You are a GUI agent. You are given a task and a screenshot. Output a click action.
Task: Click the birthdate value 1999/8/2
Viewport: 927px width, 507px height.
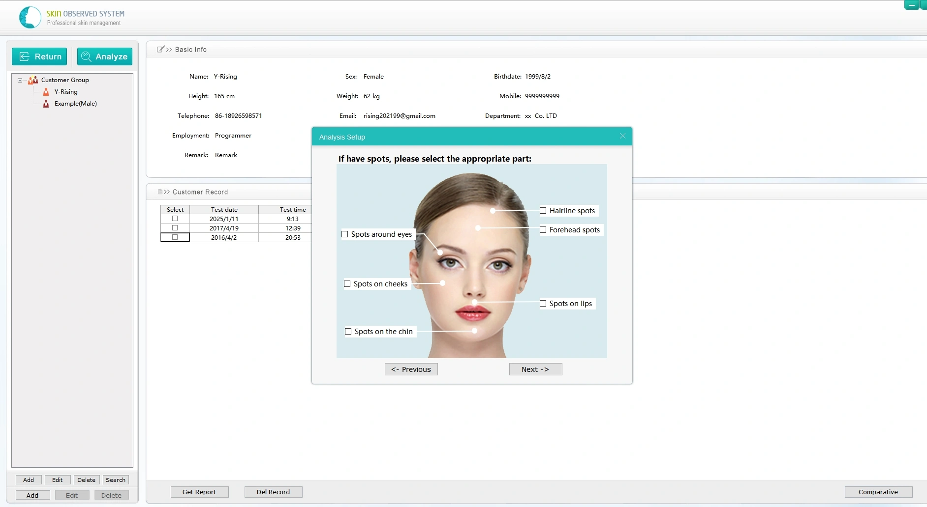coord(538,77)
